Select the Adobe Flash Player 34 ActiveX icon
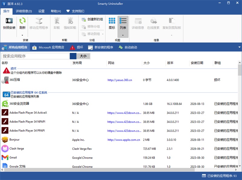The width and height of the screenshot is (242, 180). (x=5, y=113)
